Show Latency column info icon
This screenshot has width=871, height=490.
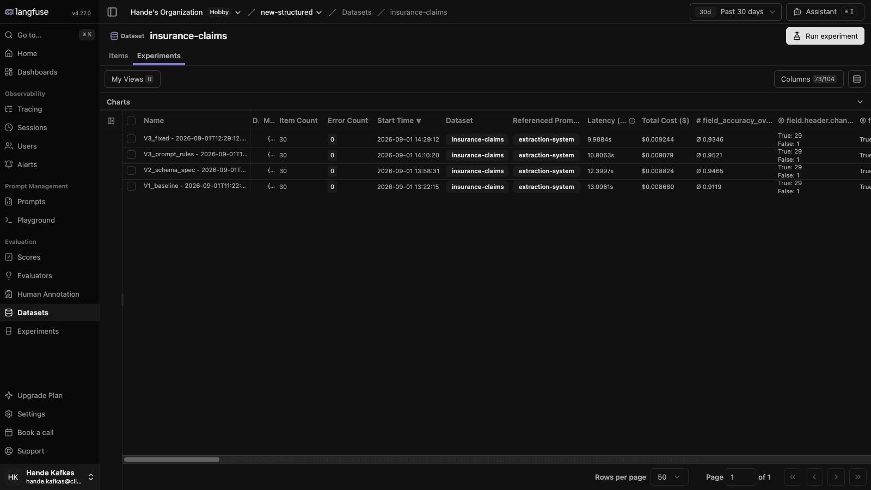(x=632, y=121)
